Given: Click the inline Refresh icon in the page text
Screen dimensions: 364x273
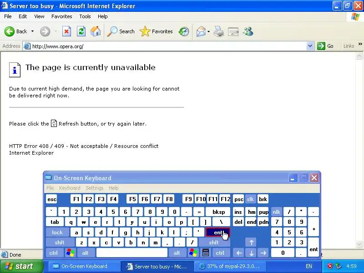Looking at the screenshot, I should coord(54,123).
